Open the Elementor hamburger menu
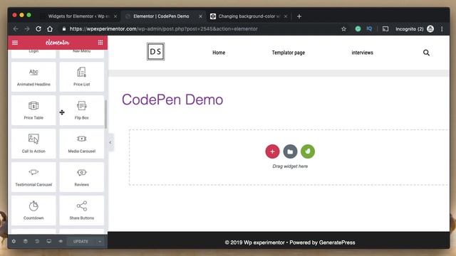 [15, 43]
